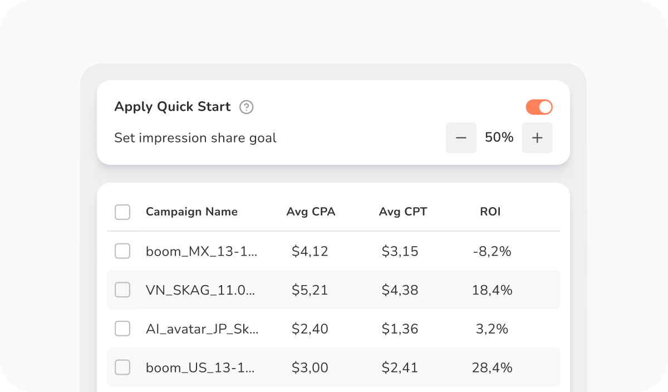668x392 pixels.
Task: Check the VN_SKAG_11.0... campaign checkbox
Action: click(122, 290)
